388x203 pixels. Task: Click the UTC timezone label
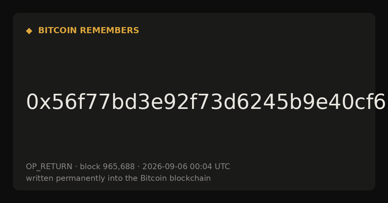(x=222, y=167)
